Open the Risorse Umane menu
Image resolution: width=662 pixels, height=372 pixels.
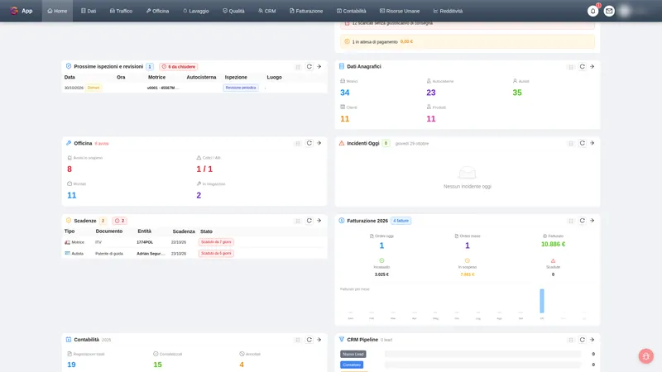tap(400, 11)
